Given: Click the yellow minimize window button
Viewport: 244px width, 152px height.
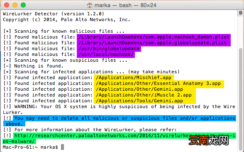Looking at the screenshot, I should click(15, 5).
